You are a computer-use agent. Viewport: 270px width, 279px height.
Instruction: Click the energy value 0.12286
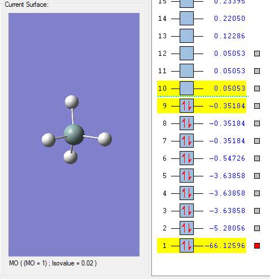[229, 36]
